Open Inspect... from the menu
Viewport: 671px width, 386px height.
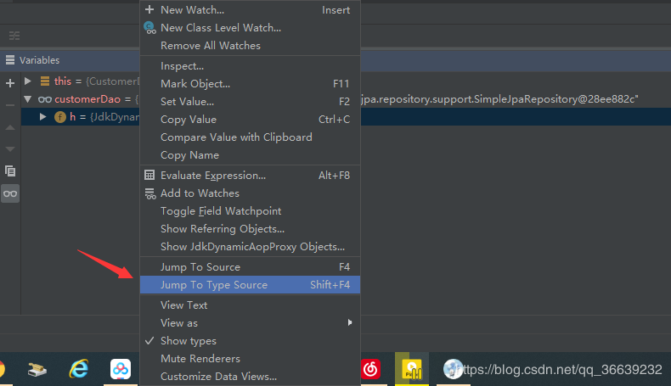tap(250, 66)
